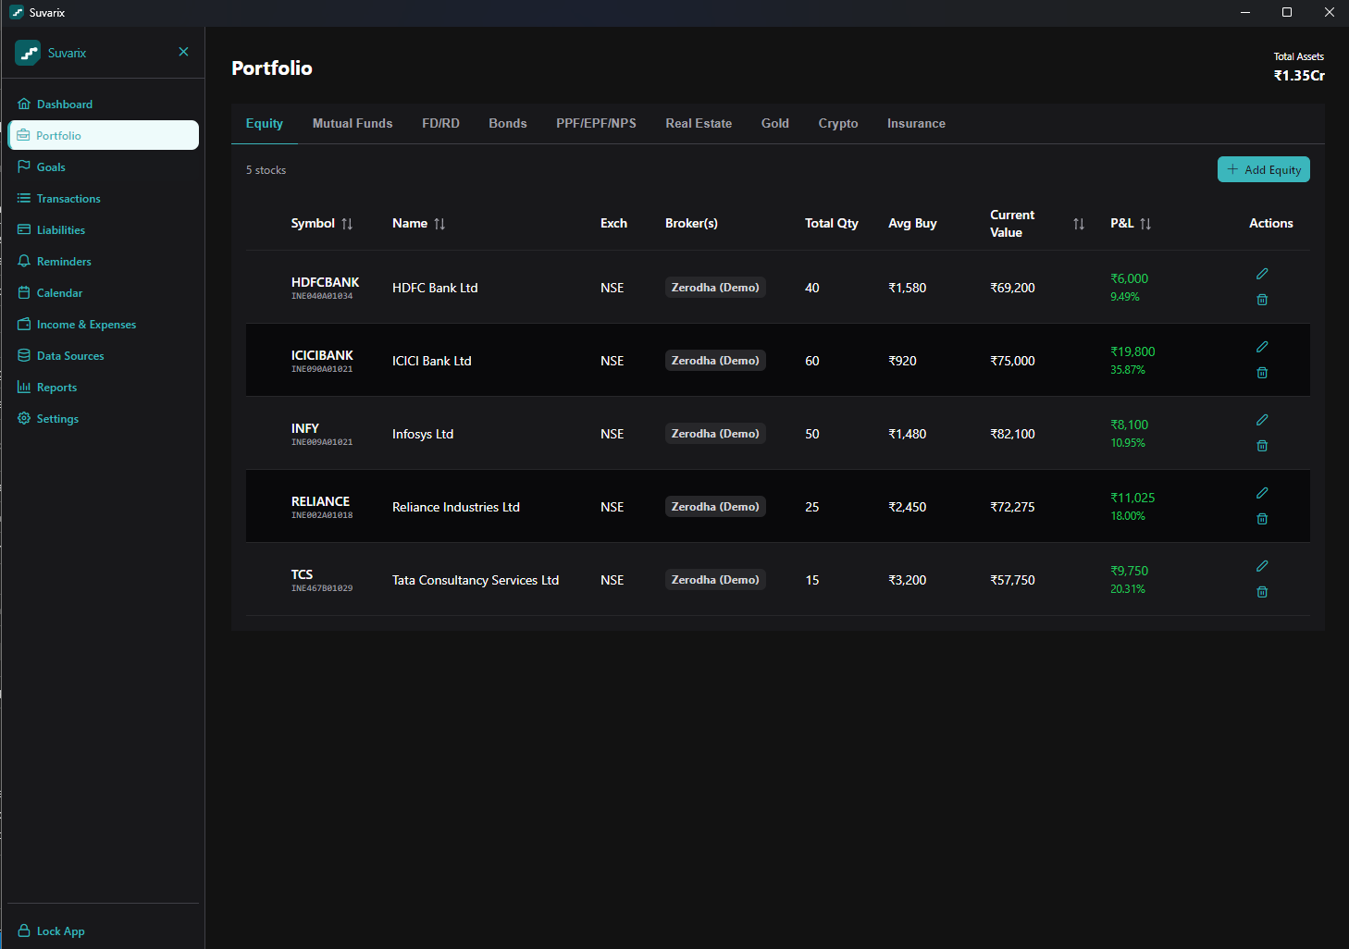Click Reliance Industries Ltd name
1349x949 pixels.
[456, 507]
